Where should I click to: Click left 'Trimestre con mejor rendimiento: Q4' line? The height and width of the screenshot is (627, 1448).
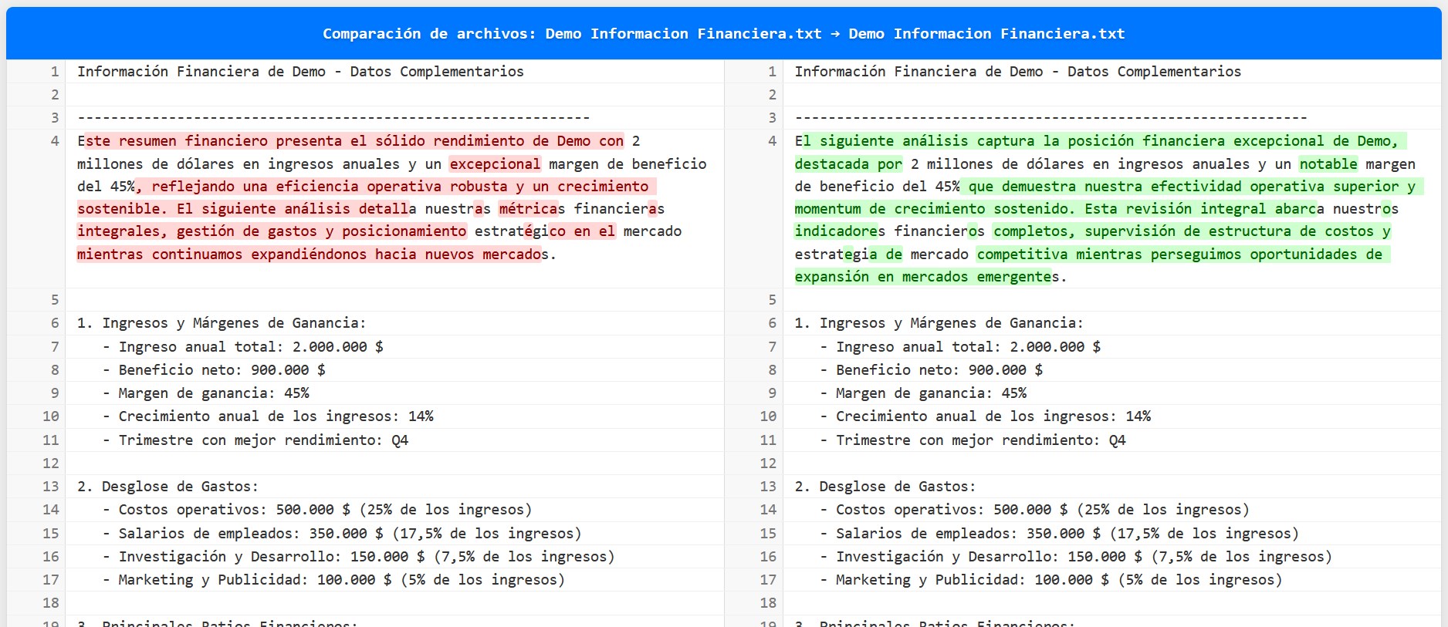255,440
